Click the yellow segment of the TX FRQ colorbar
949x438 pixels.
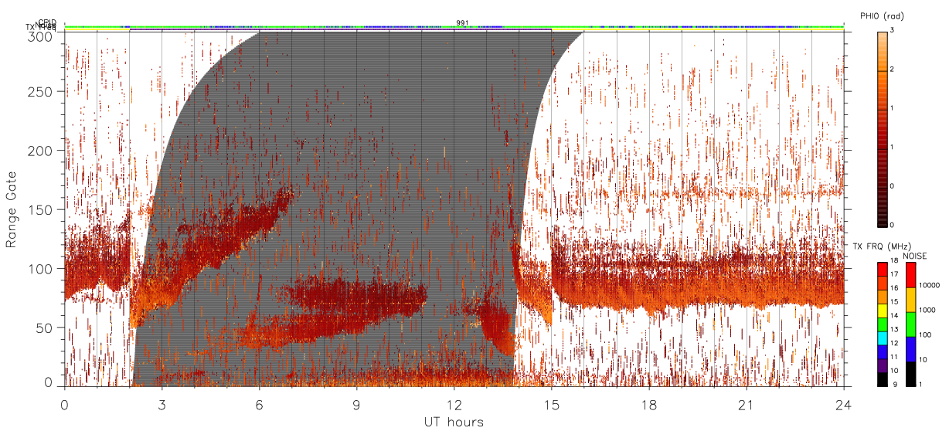coord(882,310)
